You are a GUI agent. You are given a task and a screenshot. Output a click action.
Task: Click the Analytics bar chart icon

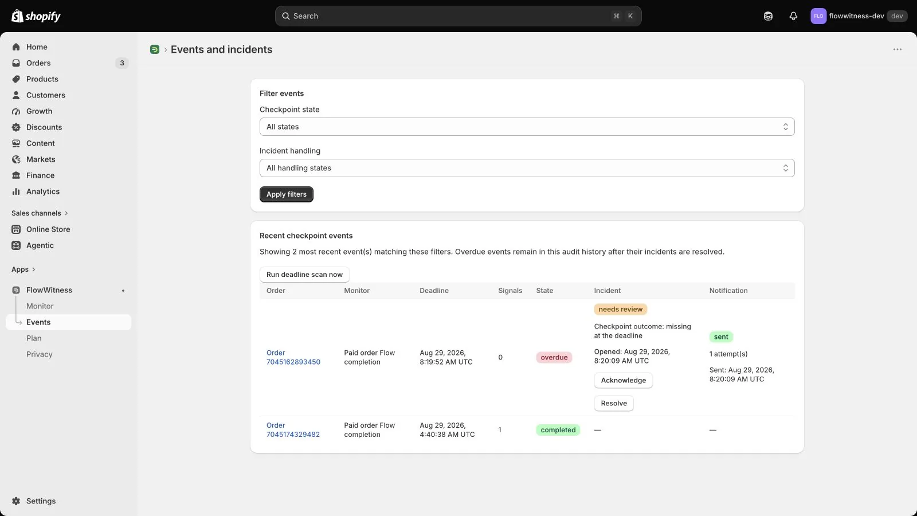16,191
